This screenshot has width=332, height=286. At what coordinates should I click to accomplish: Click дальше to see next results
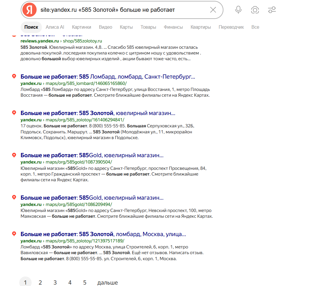(108, 283)
